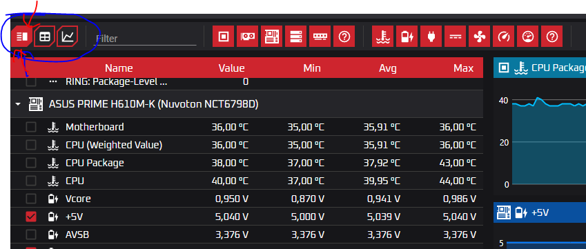Check the CPU (Weighted Value) checkbox

(31, 145)
